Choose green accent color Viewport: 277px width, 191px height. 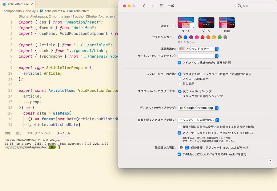pos(219,37)
